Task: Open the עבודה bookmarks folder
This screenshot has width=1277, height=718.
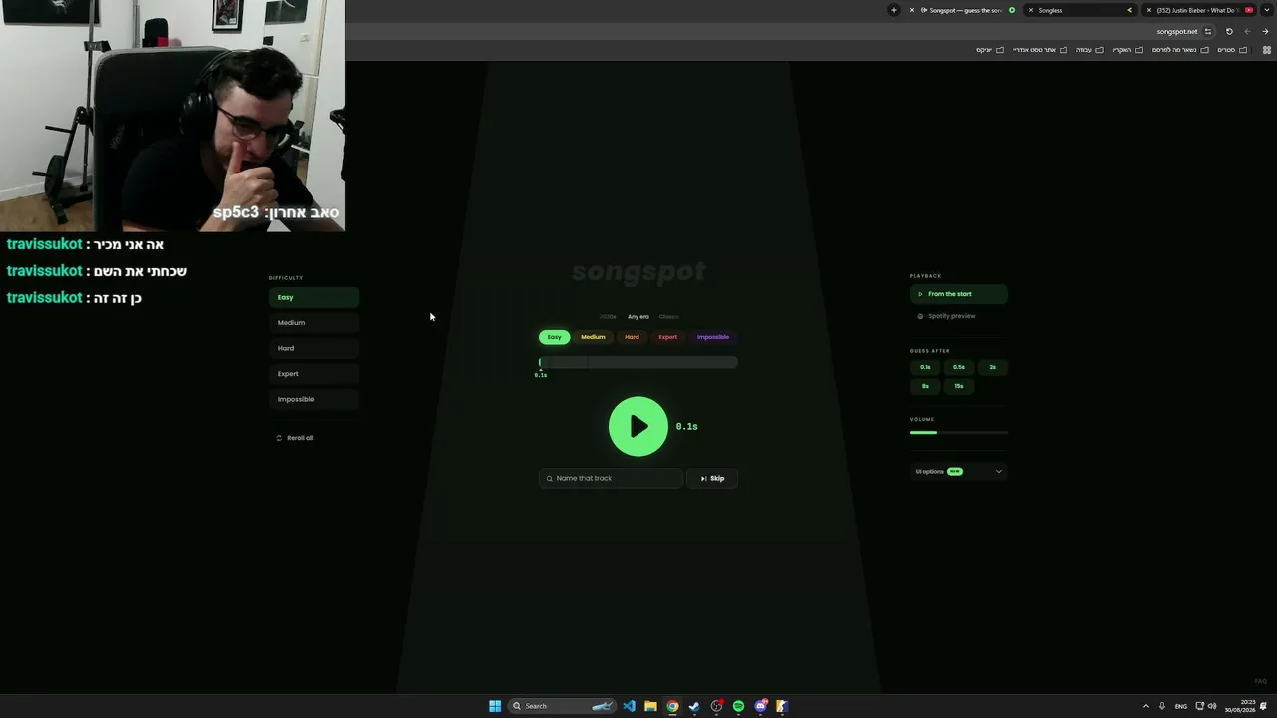Action: point(1088,50)
